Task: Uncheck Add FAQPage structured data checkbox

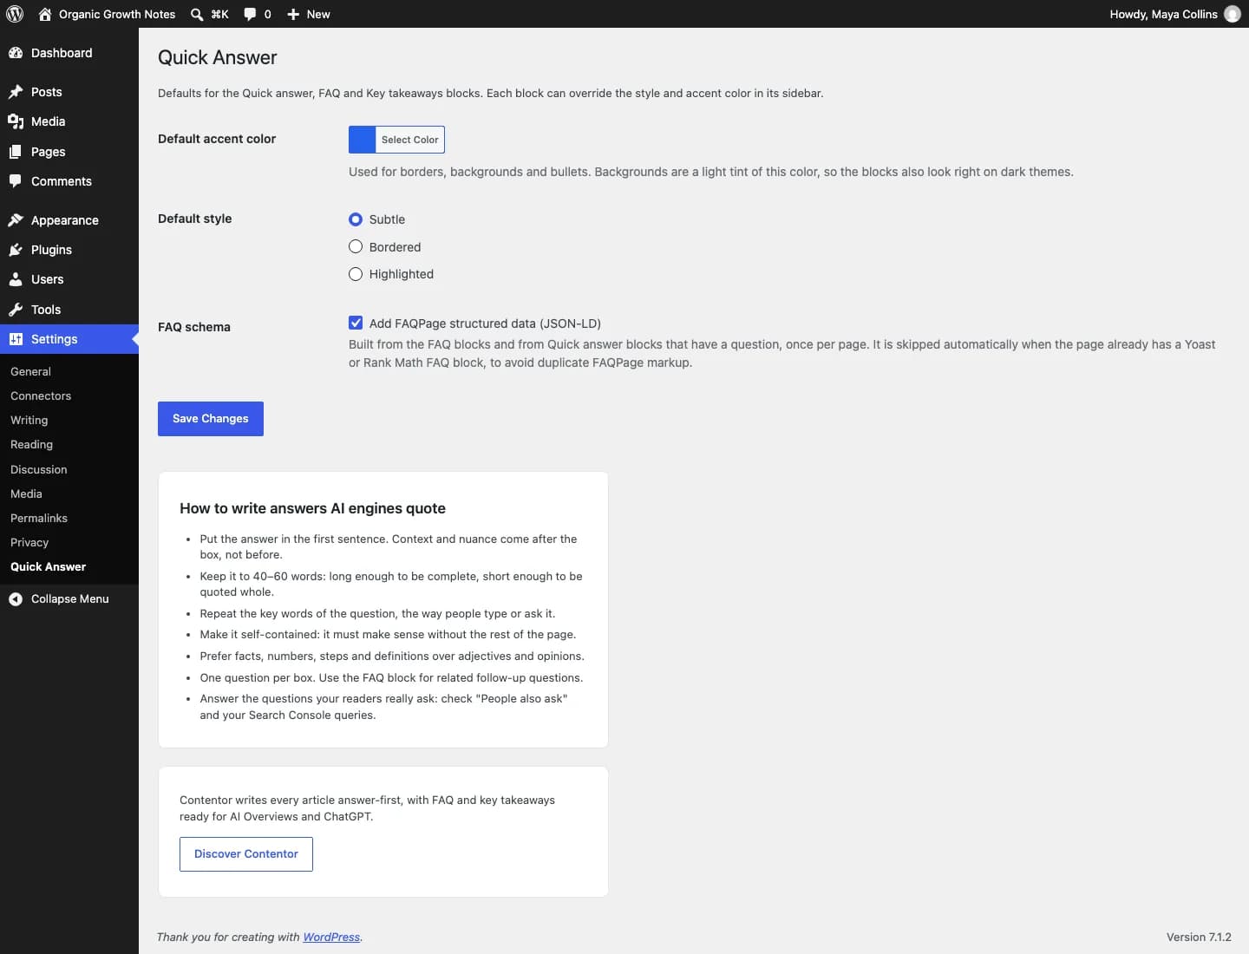Action: (x=356, y=323)
